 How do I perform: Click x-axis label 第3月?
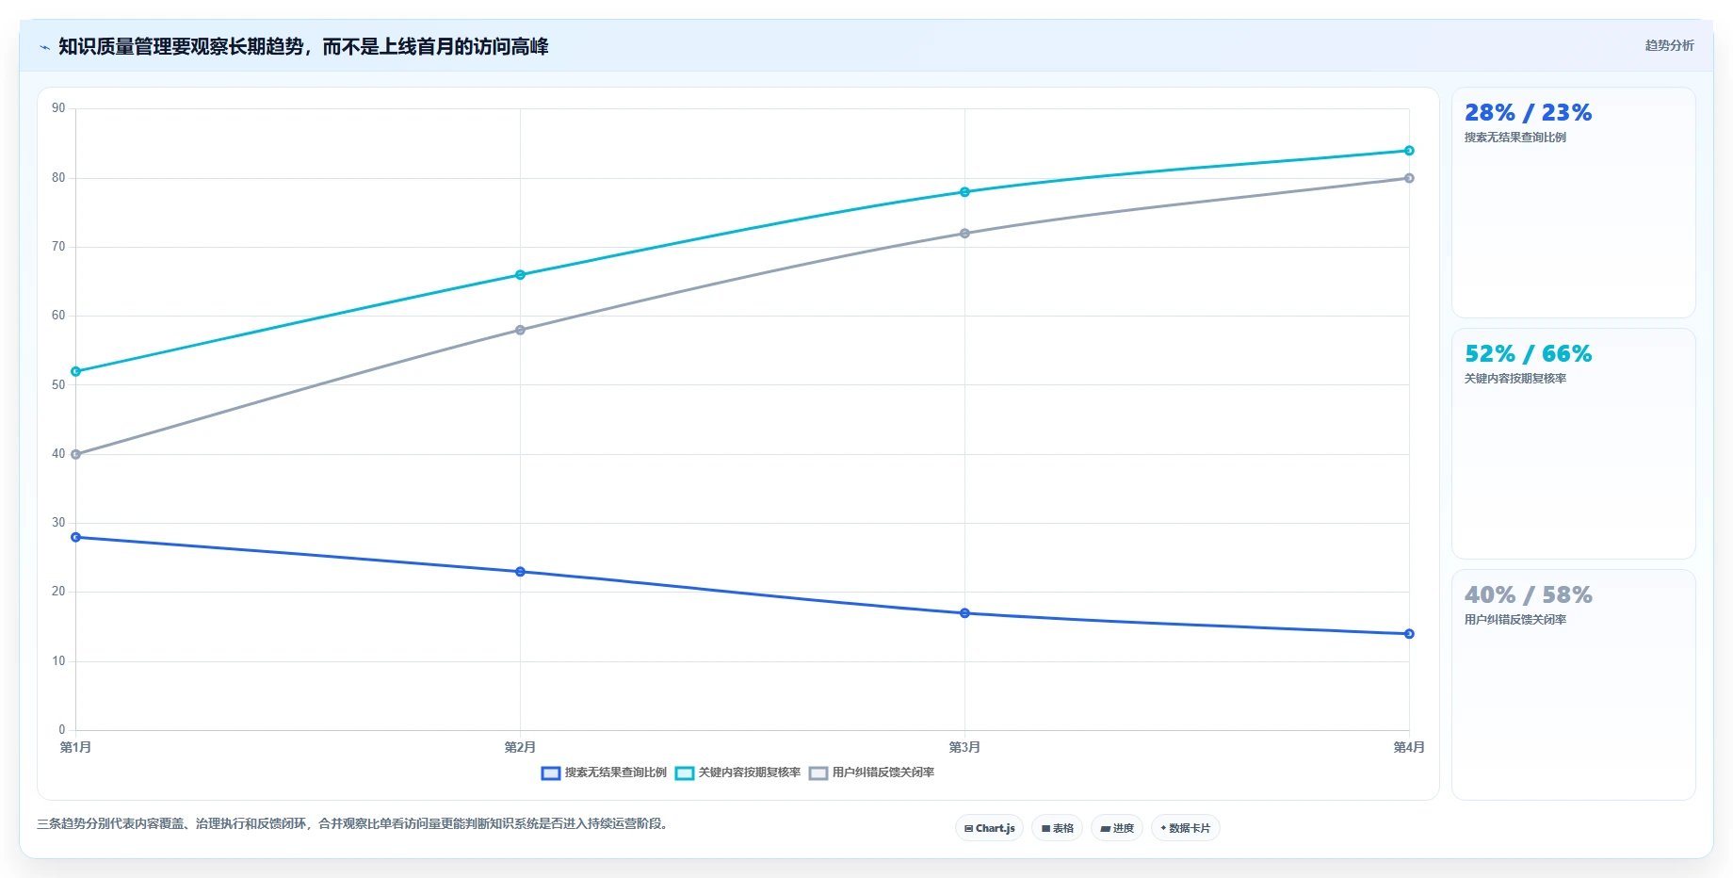(x=964, y=747)
